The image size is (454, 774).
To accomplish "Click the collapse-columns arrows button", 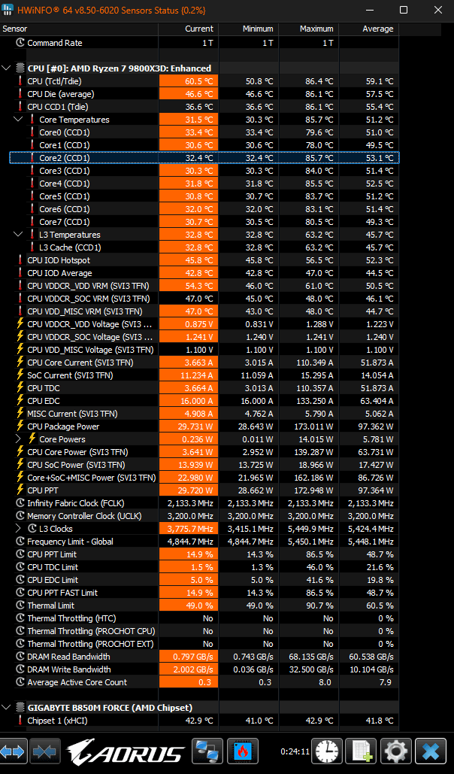I will click(45, 751).
